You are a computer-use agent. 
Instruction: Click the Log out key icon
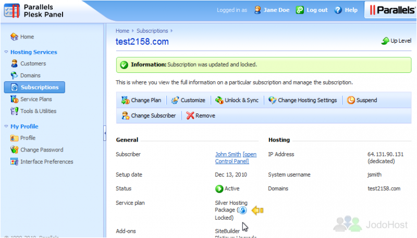[300, 10]
